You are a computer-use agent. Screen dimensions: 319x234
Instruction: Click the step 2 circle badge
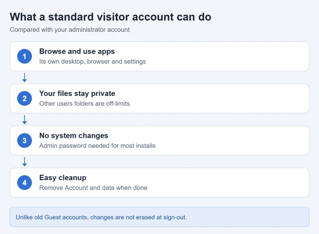point(25,98)
